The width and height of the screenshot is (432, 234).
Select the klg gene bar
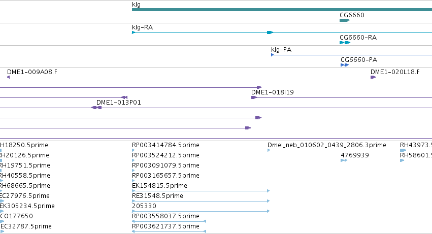[282, 10]
